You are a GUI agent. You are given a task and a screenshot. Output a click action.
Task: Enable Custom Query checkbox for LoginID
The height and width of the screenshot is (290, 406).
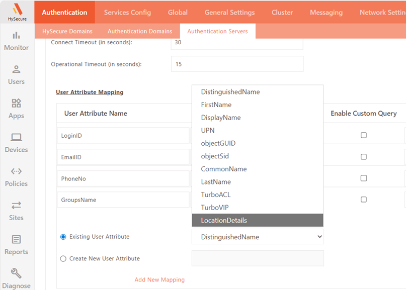pyautogui.click(x=364, y=135)
